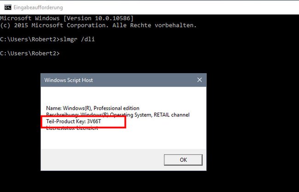Click the command prompt icon in the title bar
Viewport: 299px width, 192px height.
[x=8, y=7]
